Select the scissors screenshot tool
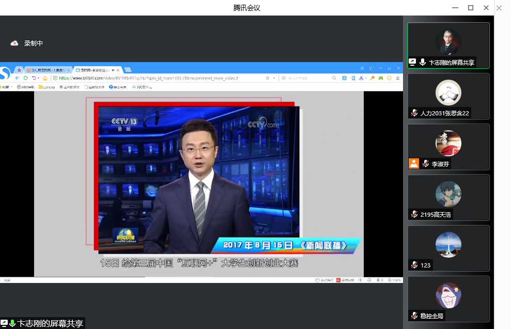 [x=361, y=78]
